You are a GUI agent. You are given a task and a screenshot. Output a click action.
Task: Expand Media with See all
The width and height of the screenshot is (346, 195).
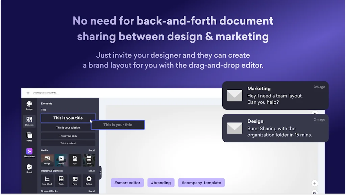coord(91,150)
